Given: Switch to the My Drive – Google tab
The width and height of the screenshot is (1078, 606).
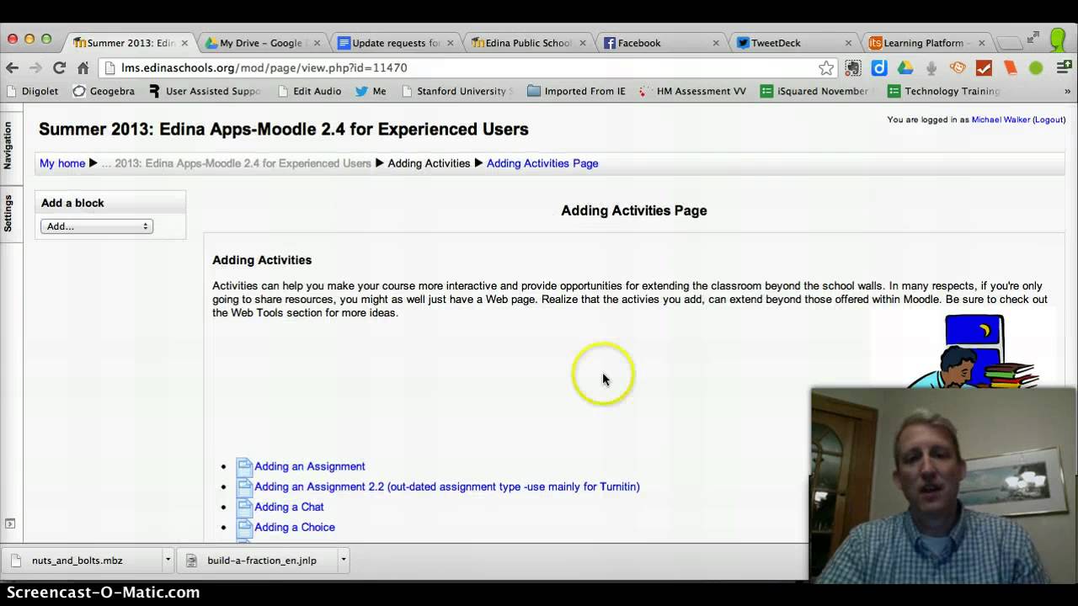Looking at the screenshot, I should click(x=261, y=43).
